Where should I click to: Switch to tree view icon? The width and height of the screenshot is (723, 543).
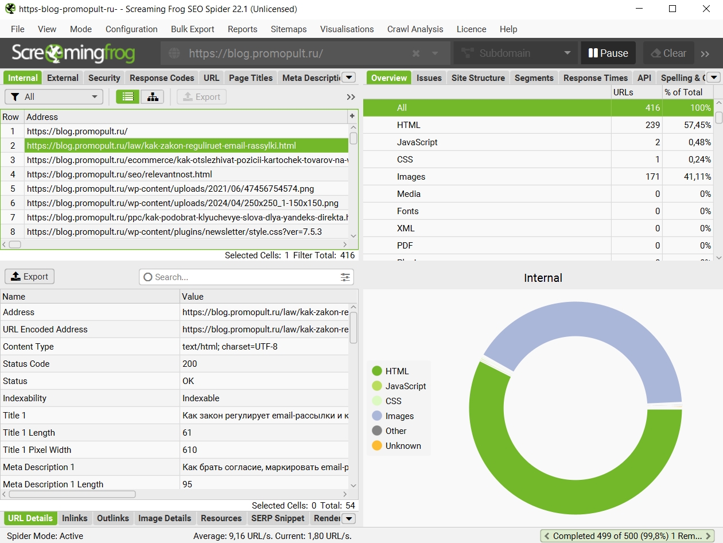tap(153, 97)
